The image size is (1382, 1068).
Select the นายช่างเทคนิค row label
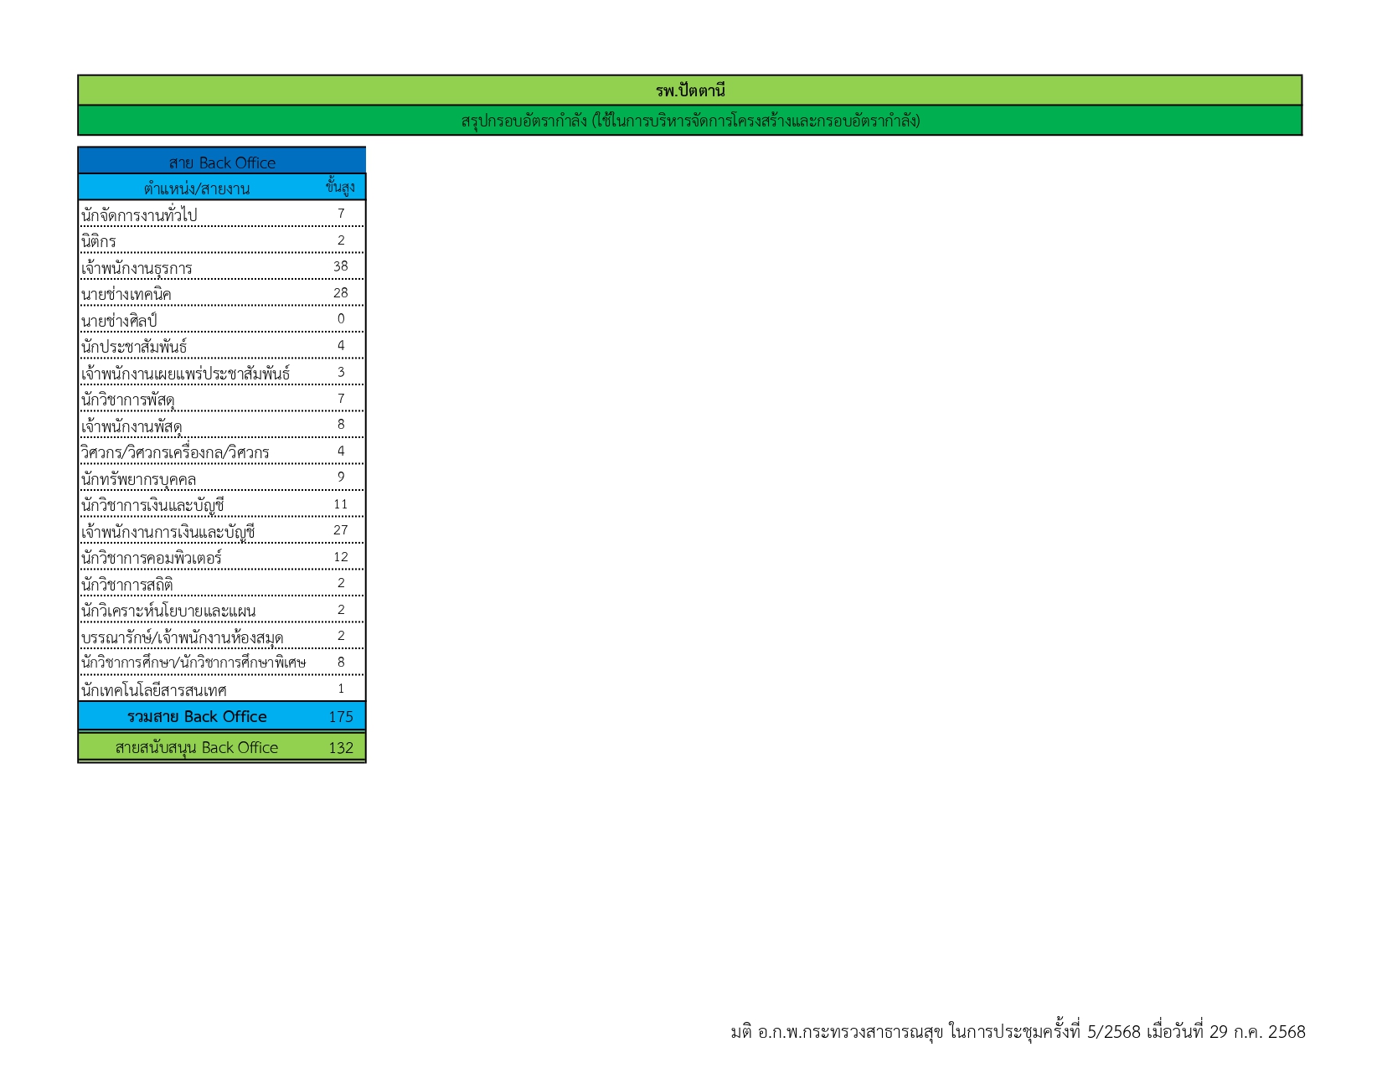pyautogui.click(x=126, y=295)
